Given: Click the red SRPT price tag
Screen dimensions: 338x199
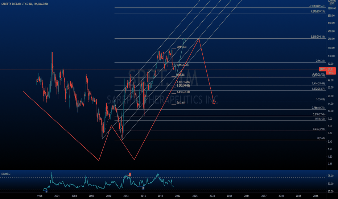Looking at the screenshot, I should click(322, 69).
